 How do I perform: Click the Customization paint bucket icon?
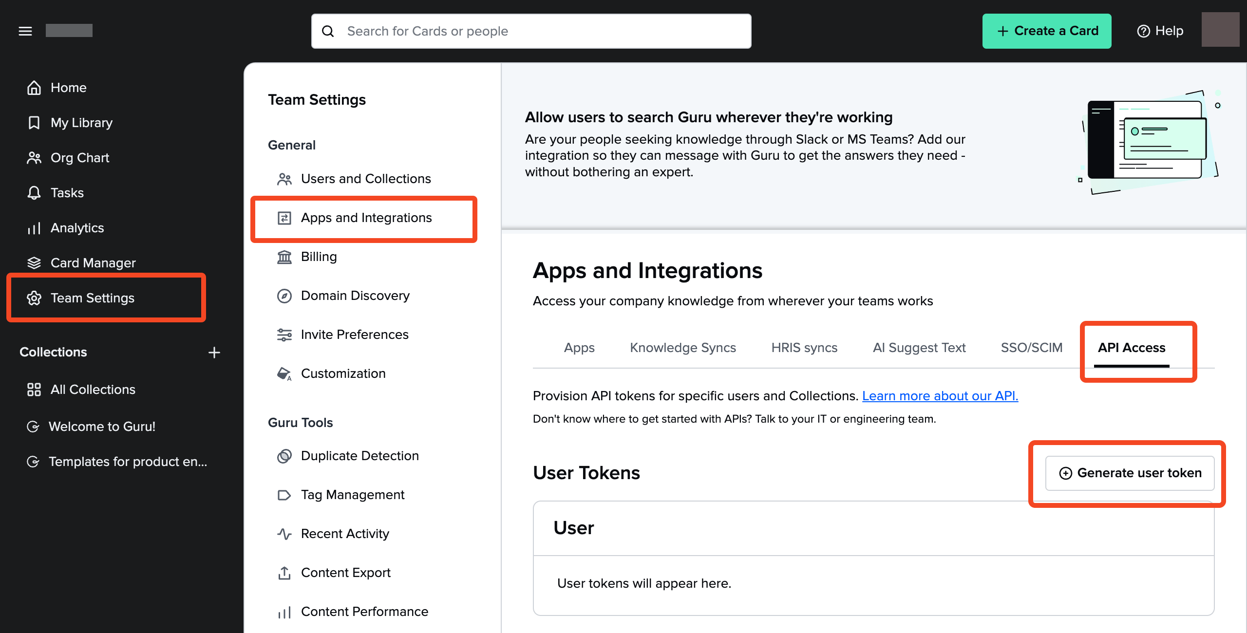coord(284,374)
